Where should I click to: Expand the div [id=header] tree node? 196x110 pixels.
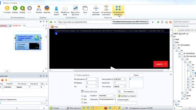point(174,45)
